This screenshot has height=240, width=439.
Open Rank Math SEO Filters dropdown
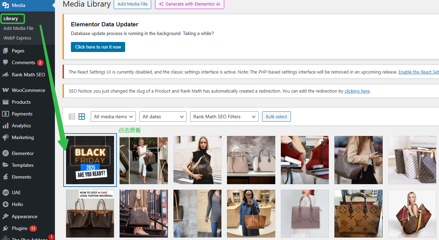(x=224, y=117)
